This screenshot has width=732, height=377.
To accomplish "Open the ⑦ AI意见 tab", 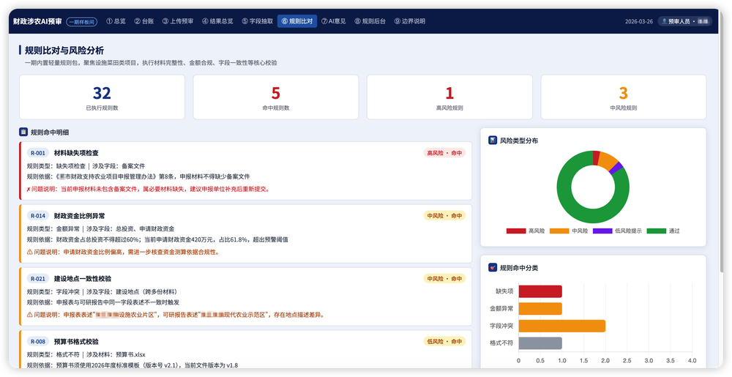I will tap(333, 21).
